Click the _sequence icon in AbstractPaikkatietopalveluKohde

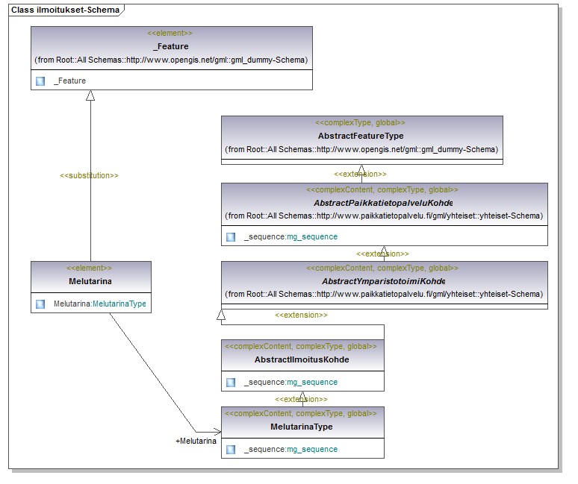pyautogui.click(x=231, y=237)
